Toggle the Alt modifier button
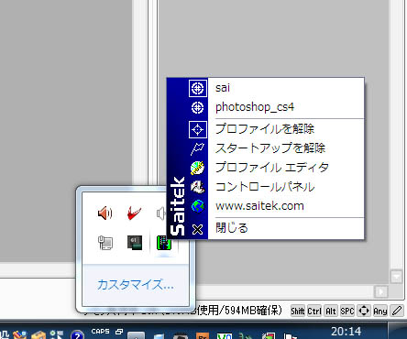This screenshot has width=407, height=339. tap(331, 311)
